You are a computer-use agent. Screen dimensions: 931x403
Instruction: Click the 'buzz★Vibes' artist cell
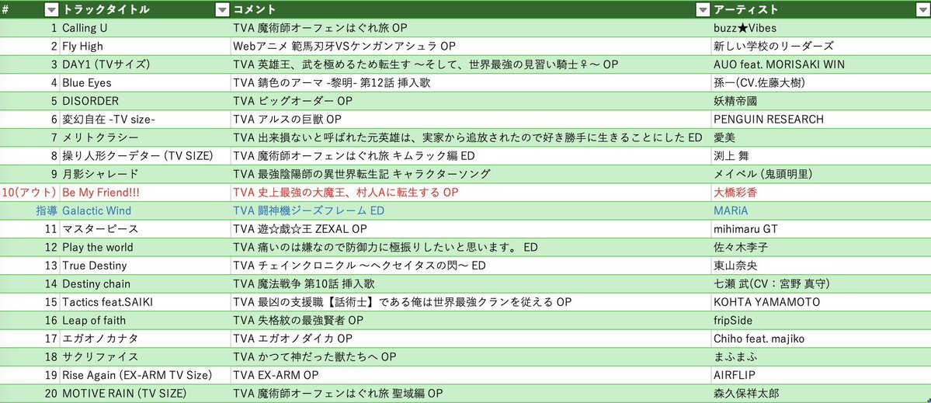tap(821, 28)
